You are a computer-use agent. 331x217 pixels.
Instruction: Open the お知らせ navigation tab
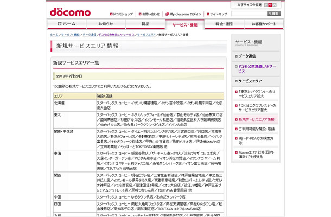click(x=106, y=24)
